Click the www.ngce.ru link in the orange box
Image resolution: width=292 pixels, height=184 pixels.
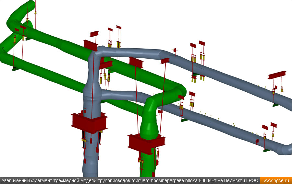tap(276, 181)
